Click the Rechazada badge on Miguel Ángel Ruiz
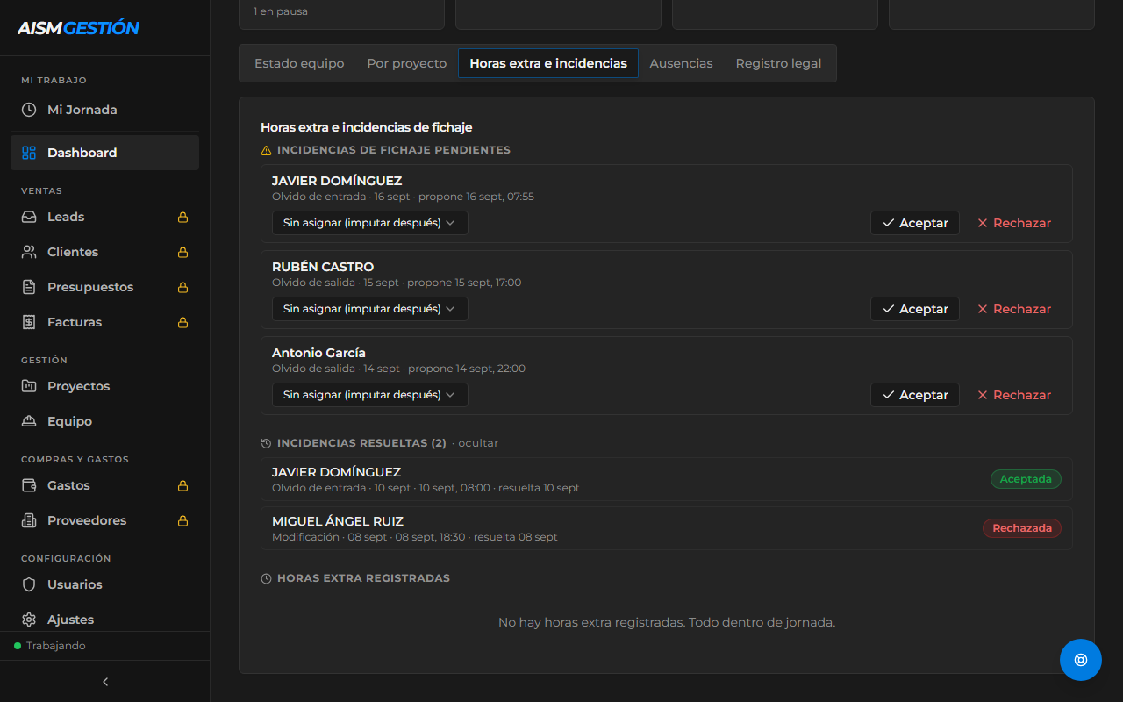Image resolution: width=1123 pixels, height=702 pixels. pos(1022,528)
